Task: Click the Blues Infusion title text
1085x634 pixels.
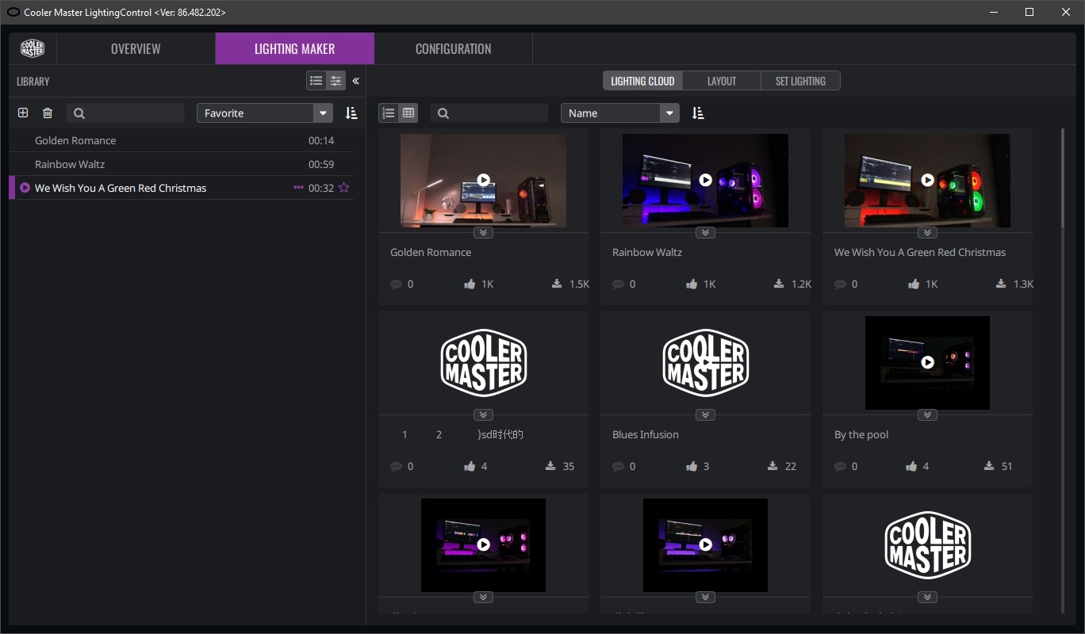Action: 646,434
